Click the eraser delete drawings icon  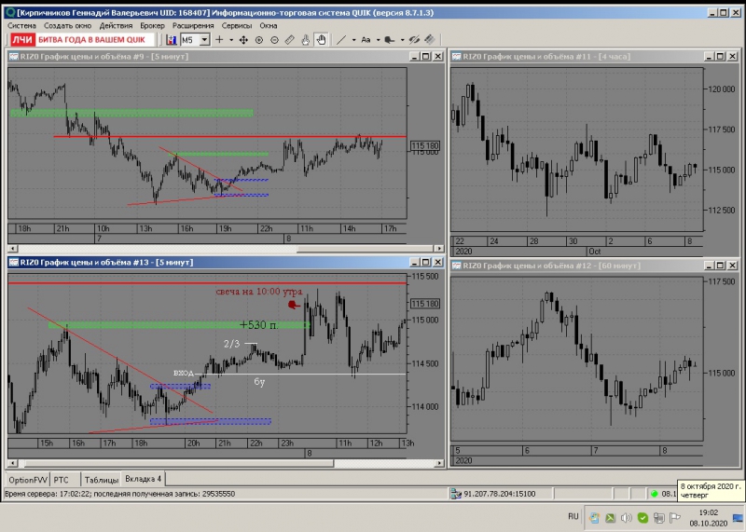pyautogui.click(x=430, y=40)
